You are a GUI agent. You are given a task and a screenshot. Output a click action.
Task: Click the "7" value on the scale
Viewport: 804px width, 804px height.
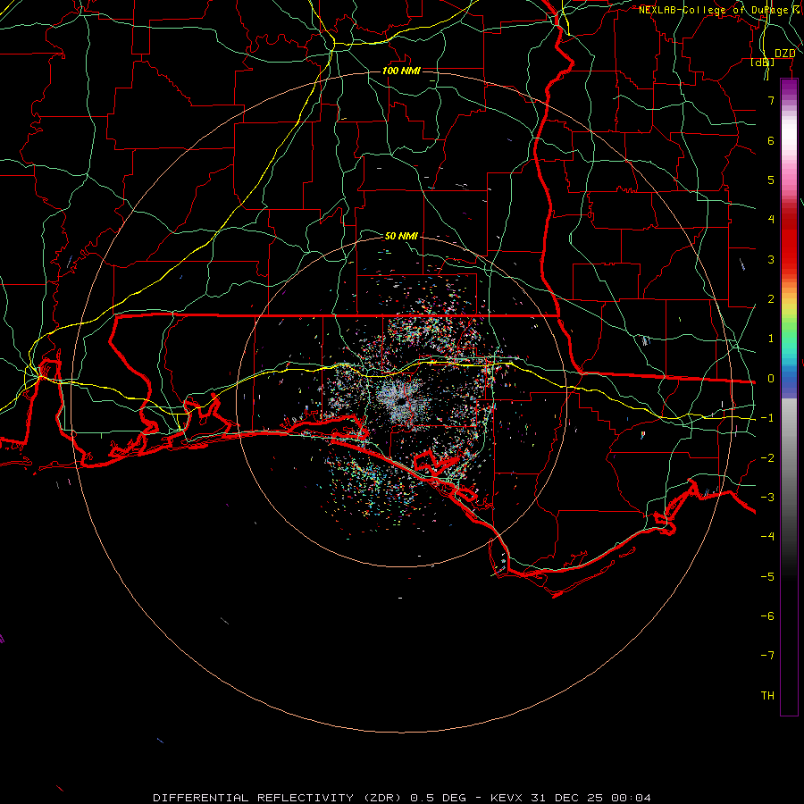(771, 100)
